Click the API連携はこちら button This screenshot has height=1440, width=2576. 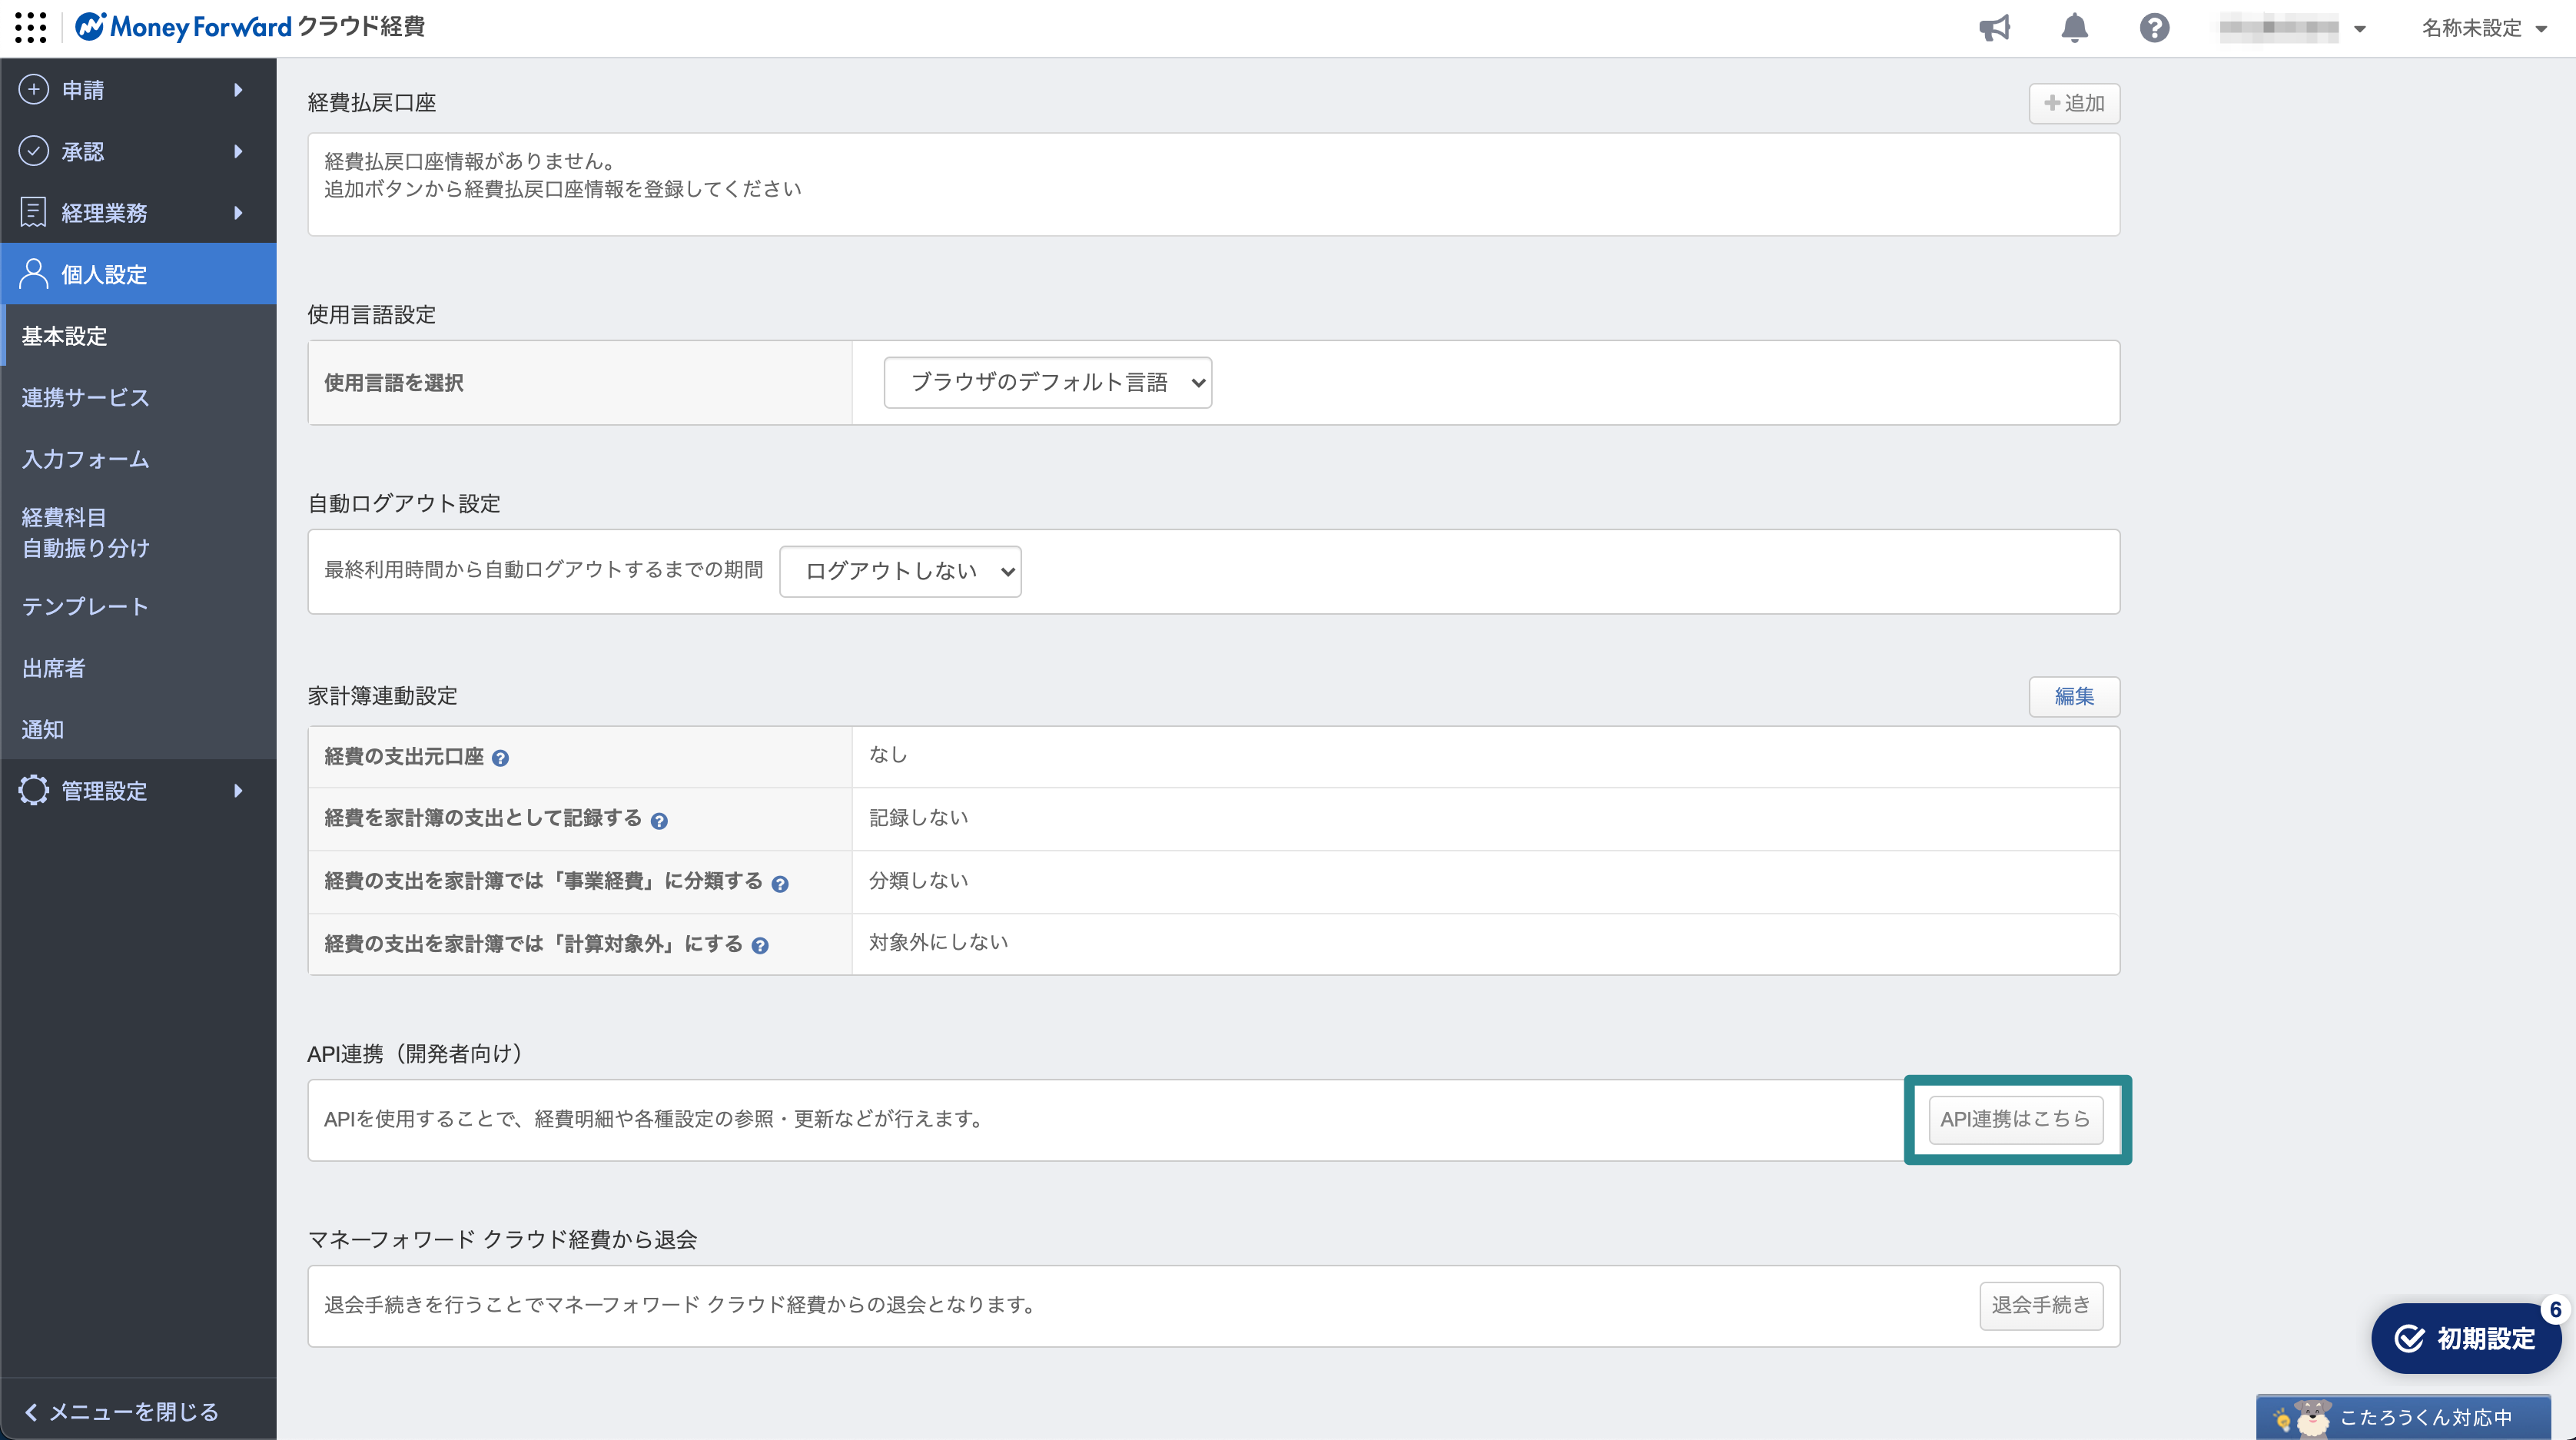pyautogui.click(x=2015, y=1119)
